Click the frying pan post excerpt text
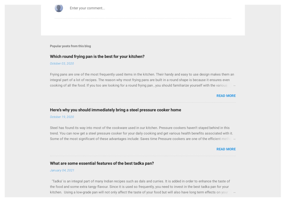The image size is (286, 202). (142, 80)
